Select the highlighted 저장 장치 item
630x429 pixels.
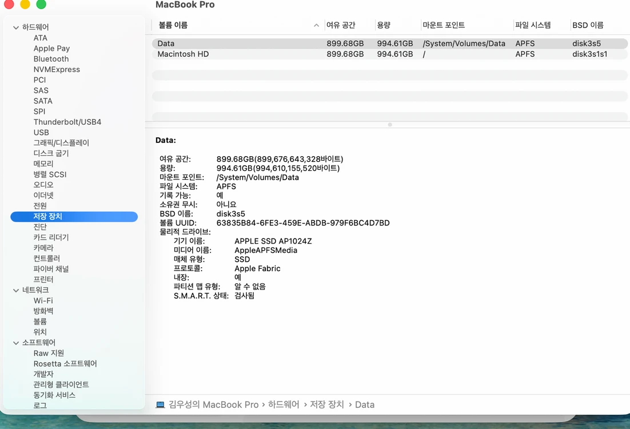[x=74, y=216]
